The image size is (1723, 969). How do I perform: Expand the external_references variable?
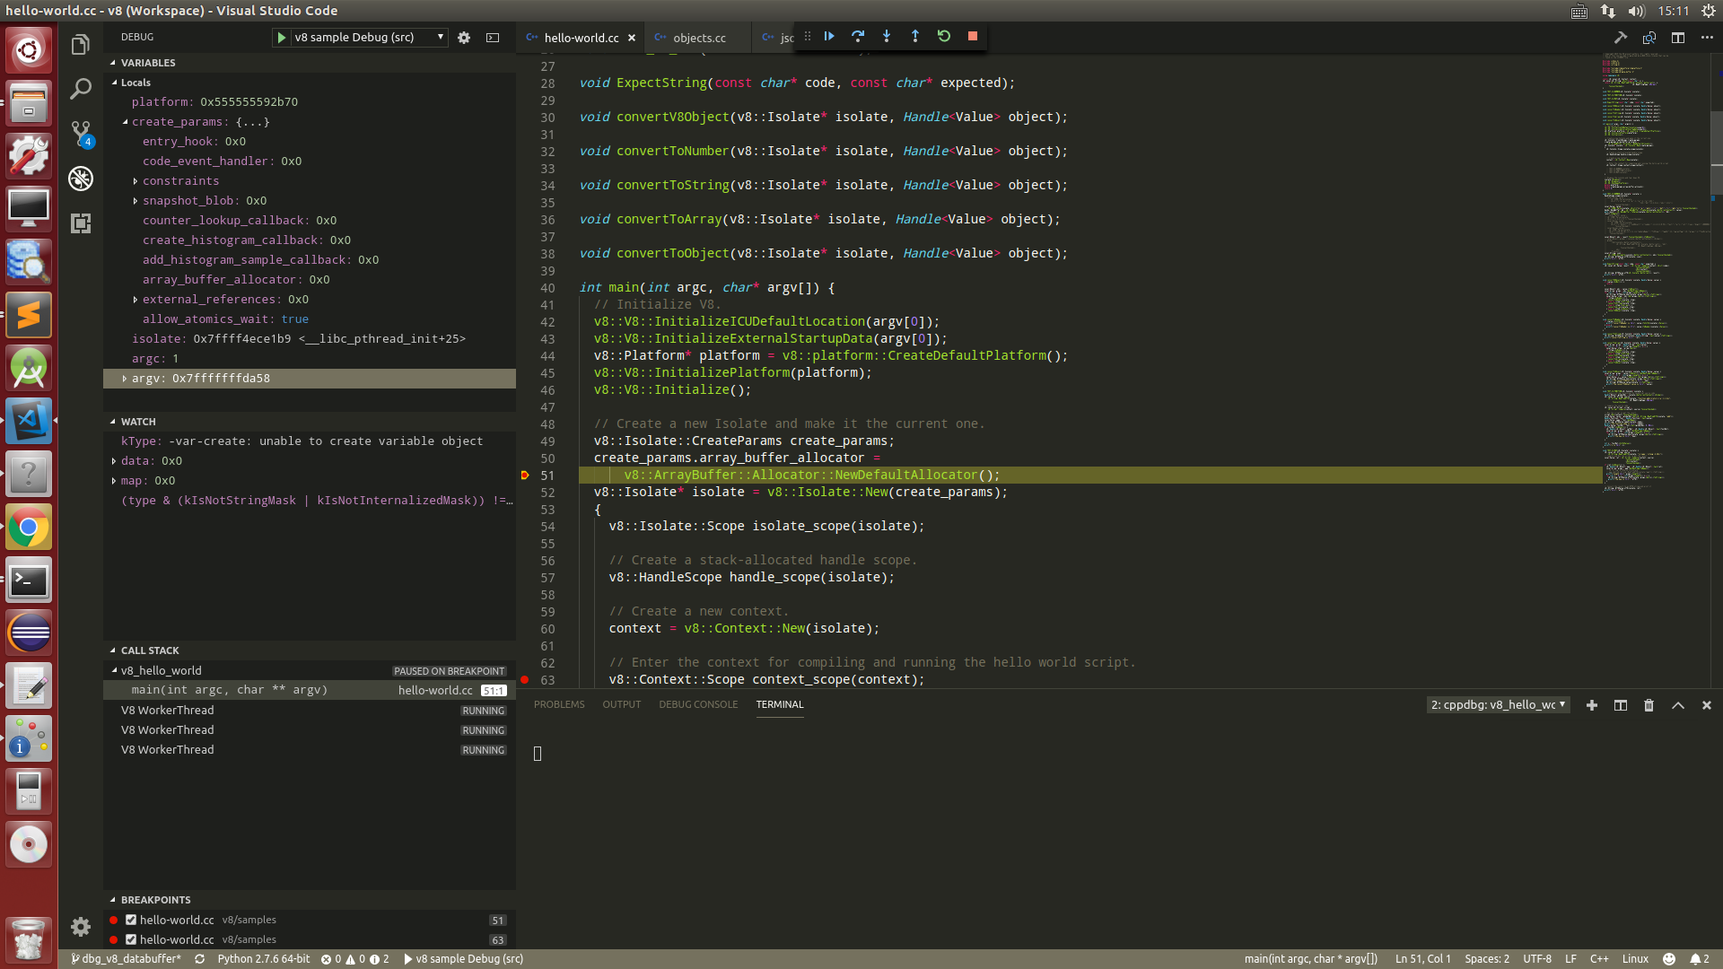[136, 300]
